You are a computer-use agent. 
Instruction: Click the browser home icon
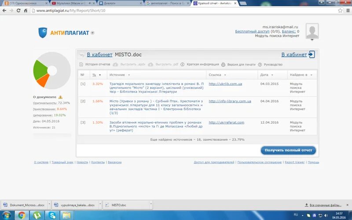pyautogui.click(x=26, y=11)
